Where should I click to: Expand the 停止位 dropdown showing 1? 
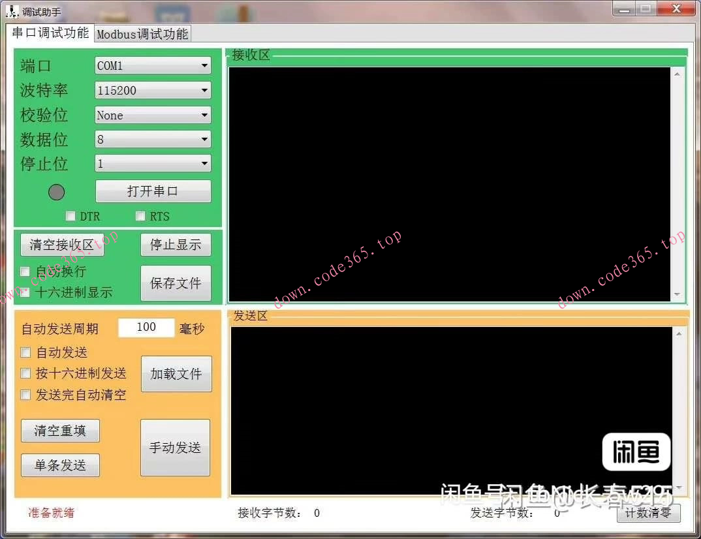click(153, 164)
